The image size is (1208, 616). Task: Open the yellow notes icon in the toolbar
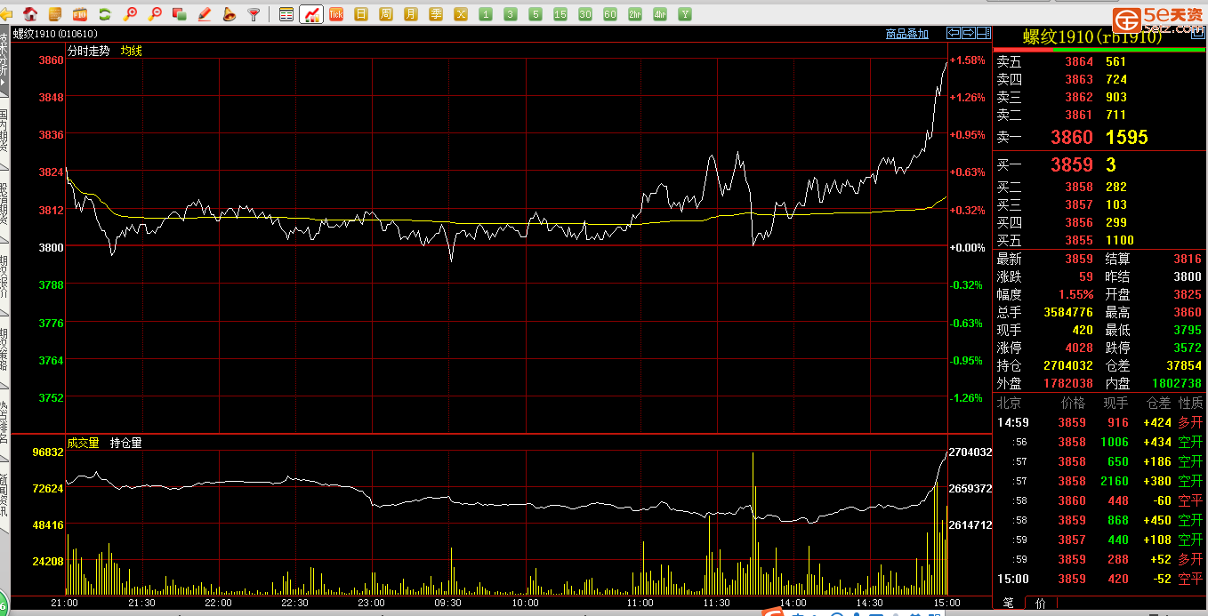(55, 13)
